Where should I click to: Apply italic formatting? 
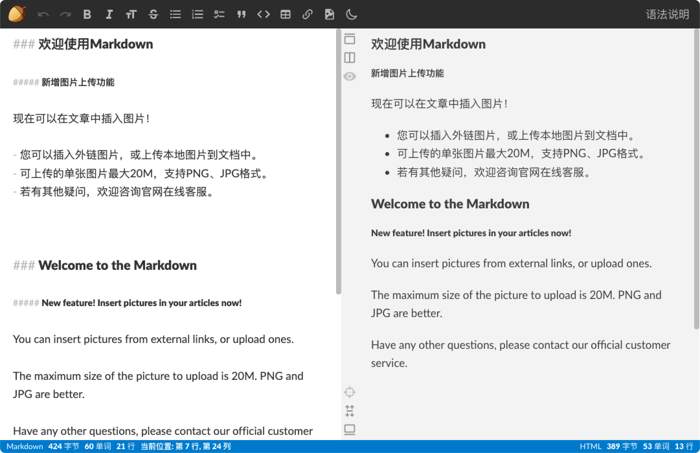109,14
